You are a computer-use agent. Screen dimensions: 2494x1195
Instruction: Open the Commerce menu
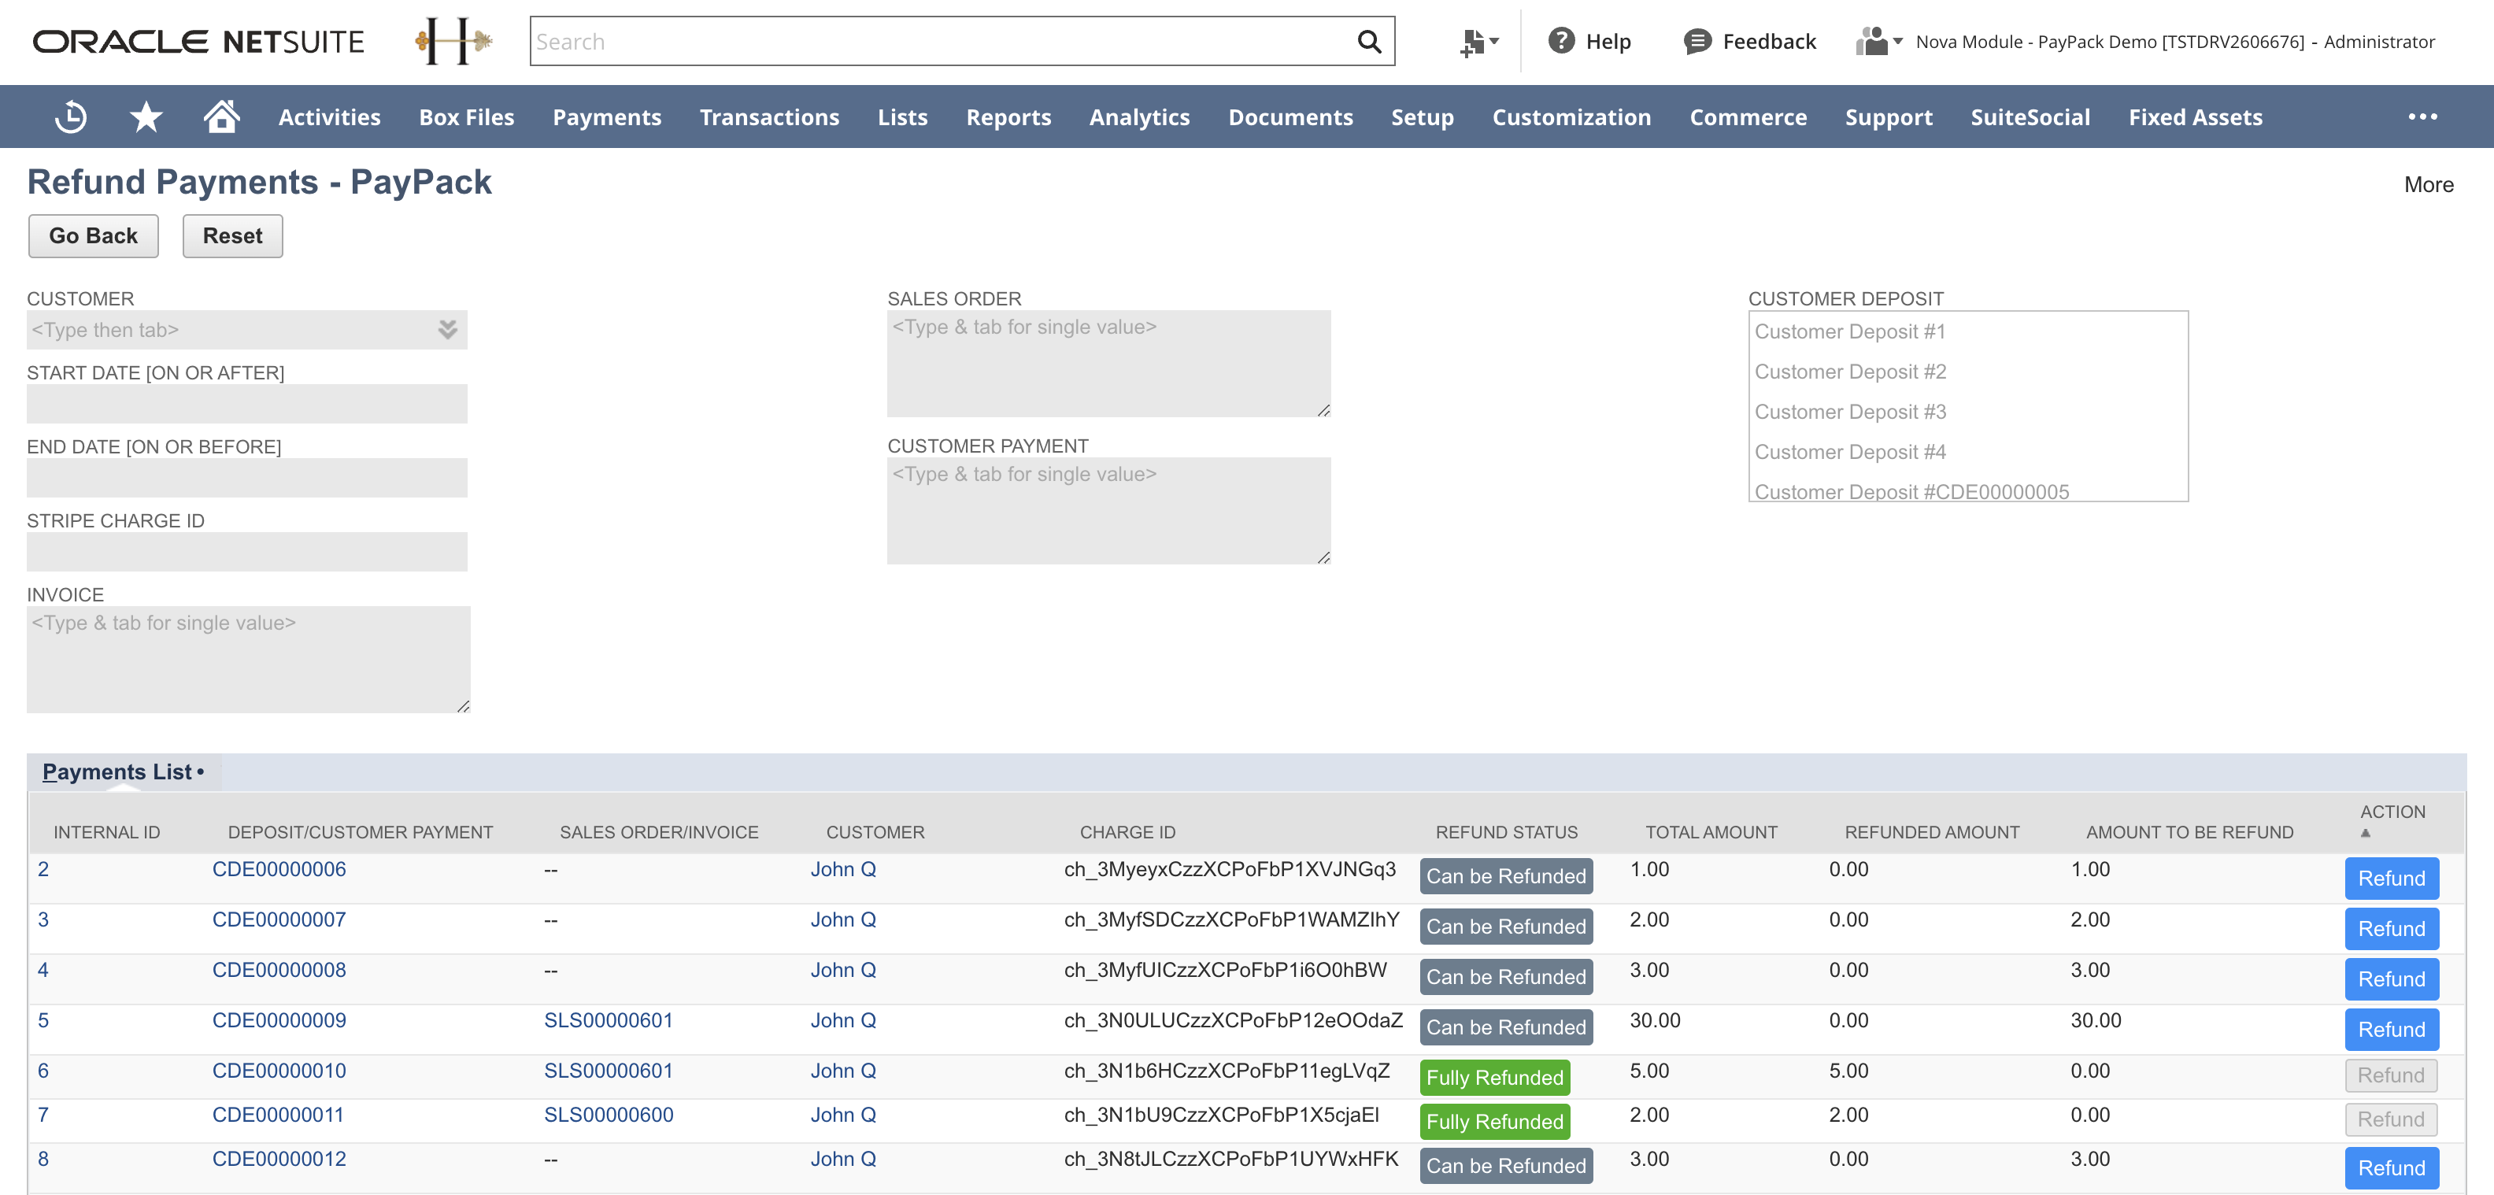[x=1748, y=117]
